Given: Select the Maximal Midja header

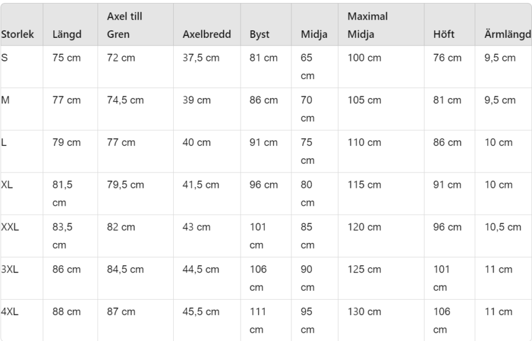Looking at the screenshot, I should tap(368, 25).
